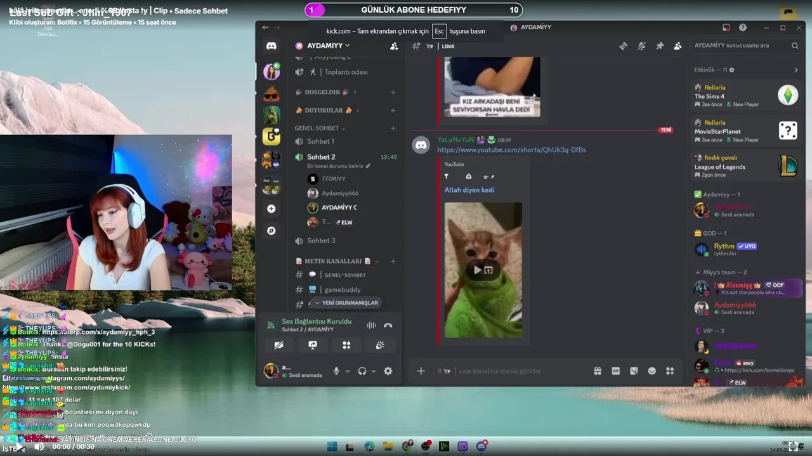Open the soundboard in voice panel
The image size is (812, 456).
[x=380, y=345]
